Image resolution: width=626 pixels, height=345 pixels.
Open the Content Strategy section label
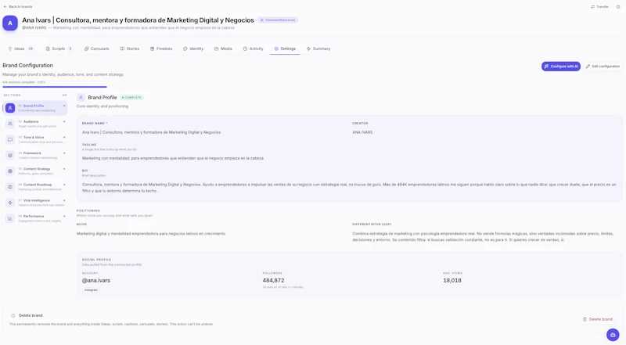coord(37,169)
